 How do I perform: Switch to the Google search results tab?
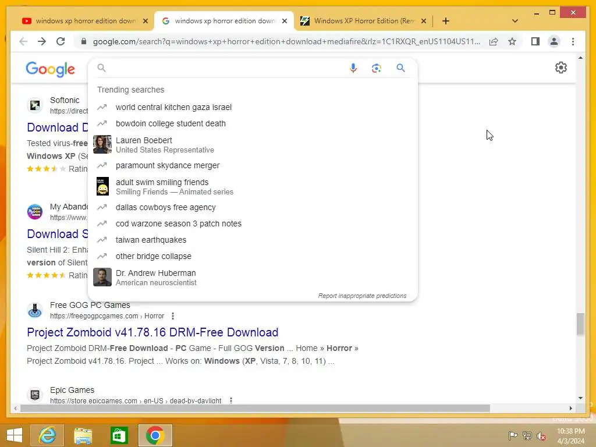[x=224, y=21]
